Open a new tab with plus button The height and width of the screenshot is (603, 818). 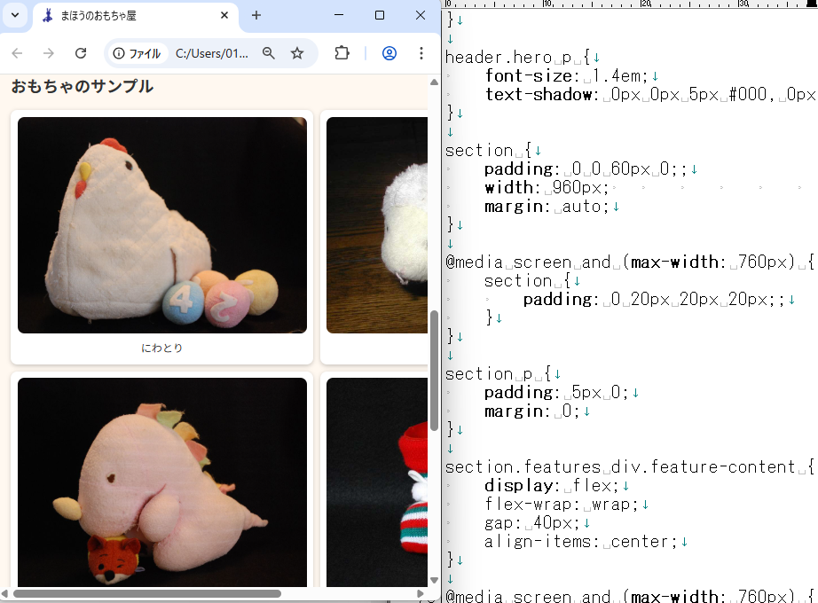(256, 16)
